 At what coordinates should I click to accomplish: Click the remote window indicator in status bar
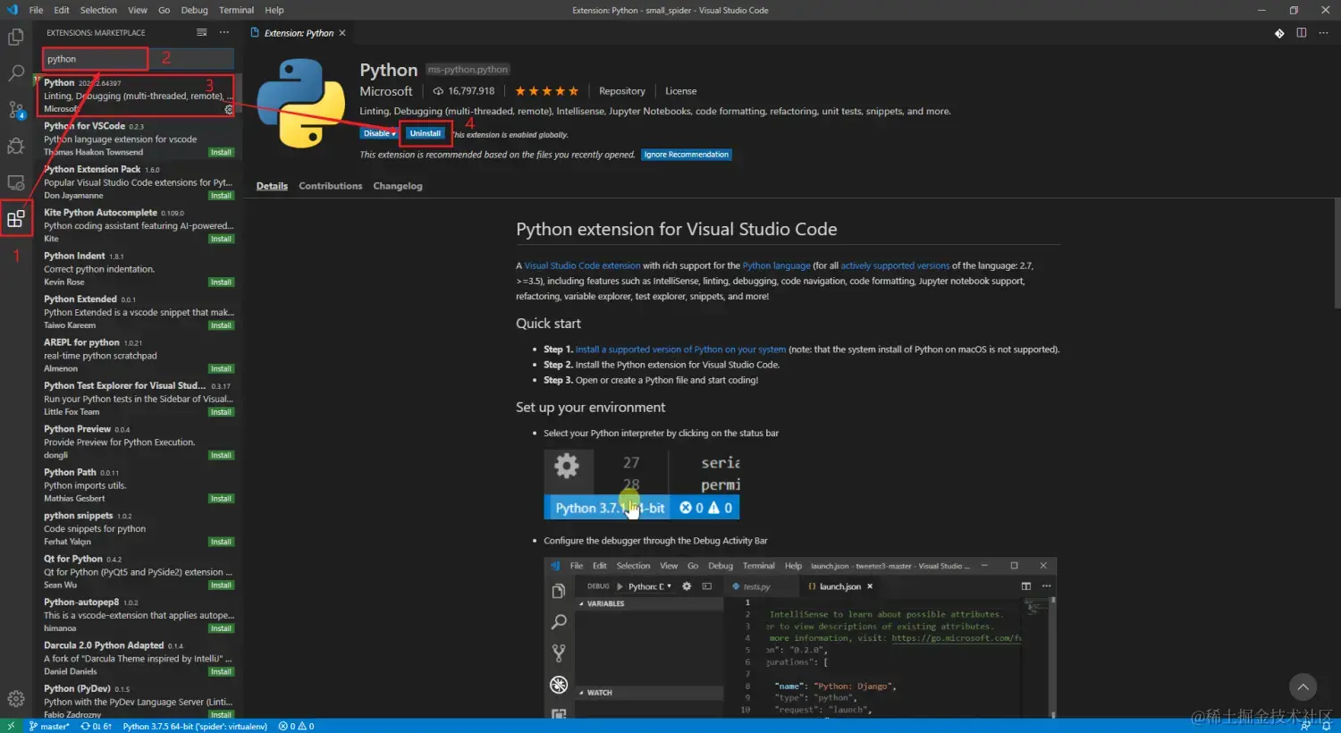tap(11, 726)
